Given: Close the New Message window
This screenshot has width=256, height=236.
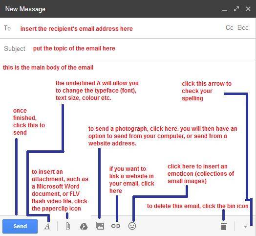Looking at the screenshot, I should pyautogui.click(x=248, y=9).
